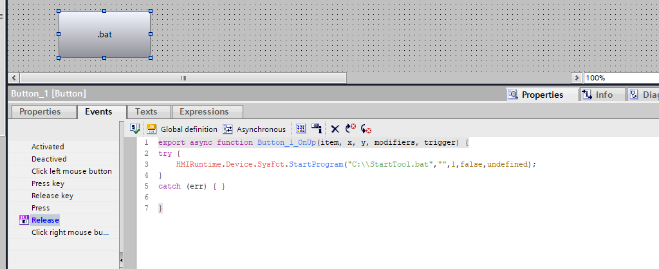
Task: Click the .bat button on the screen canvas
Action: click(105, 35)
